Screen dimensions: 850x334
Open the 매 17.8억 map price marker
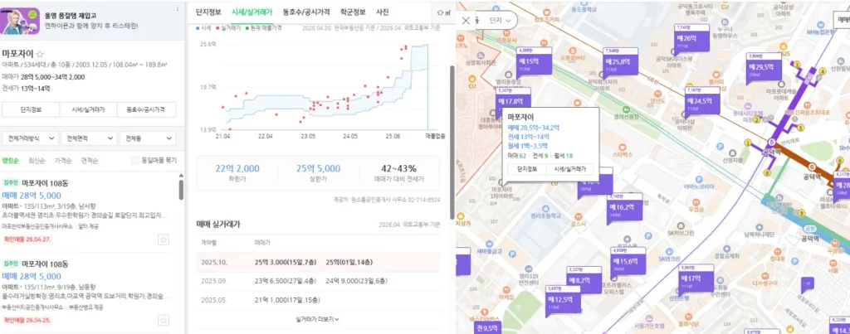[x=511, y=100]
